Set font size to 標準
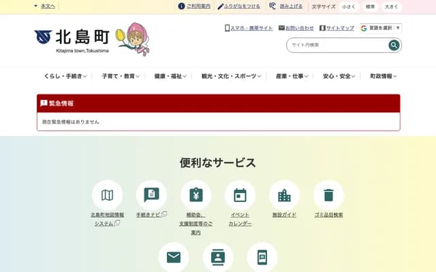Screen dimensions: 436x272 [370, 6]
